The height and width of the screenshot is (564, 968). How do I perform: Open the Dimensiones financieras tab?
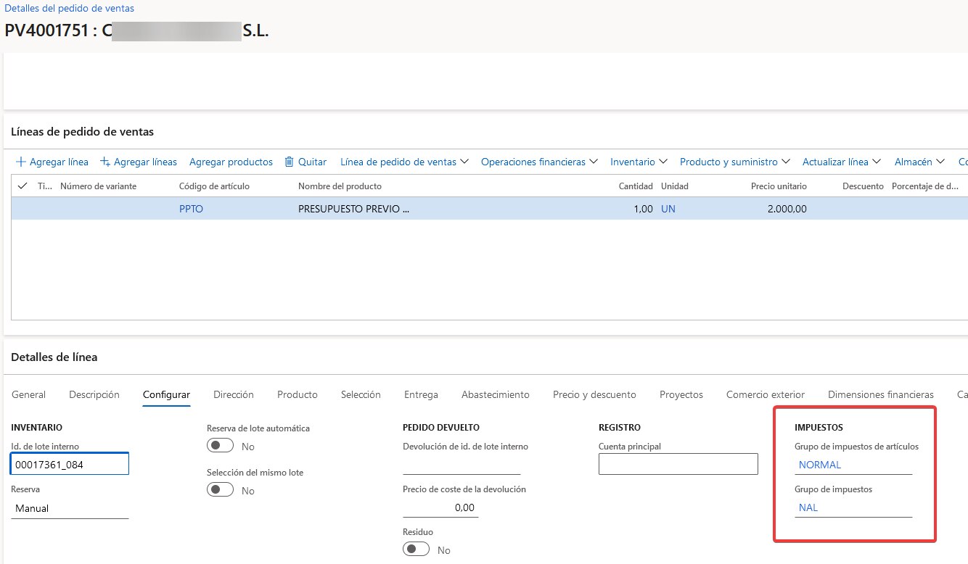pos(880,394)
